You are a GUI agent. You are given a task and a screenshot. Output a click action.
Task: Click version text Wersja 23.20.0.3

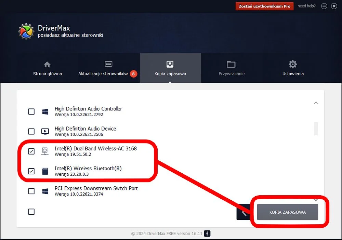tap(71, 174)
